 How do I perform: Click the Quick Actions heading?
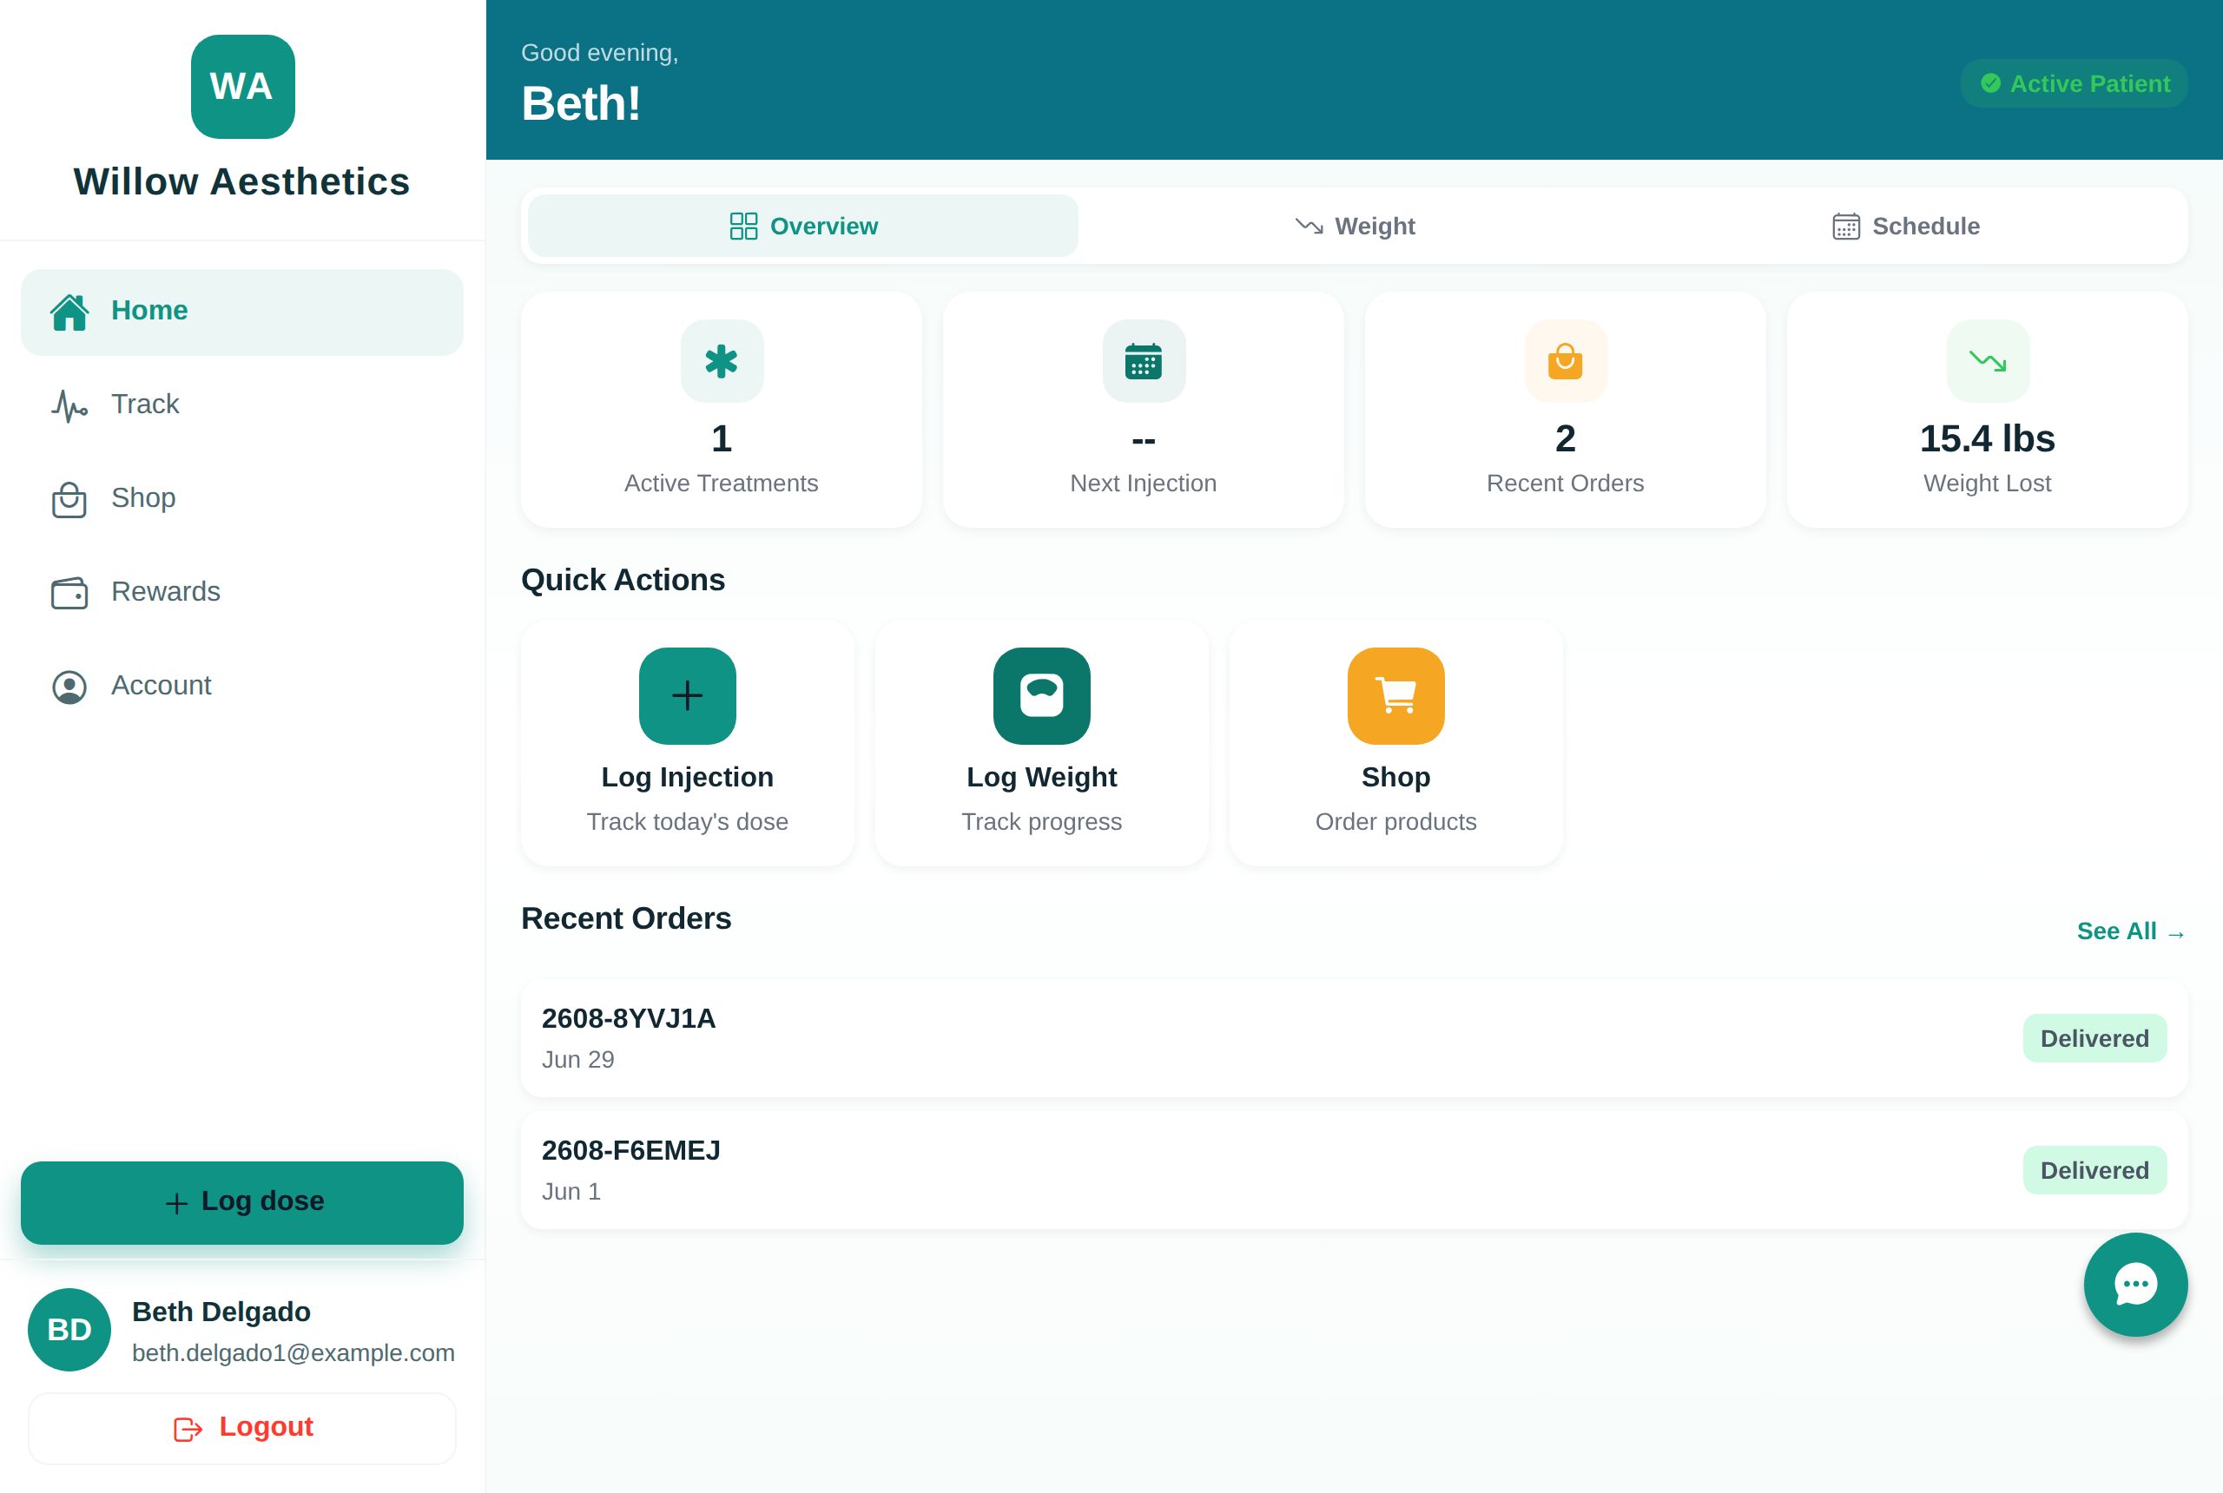click(623, 581)
